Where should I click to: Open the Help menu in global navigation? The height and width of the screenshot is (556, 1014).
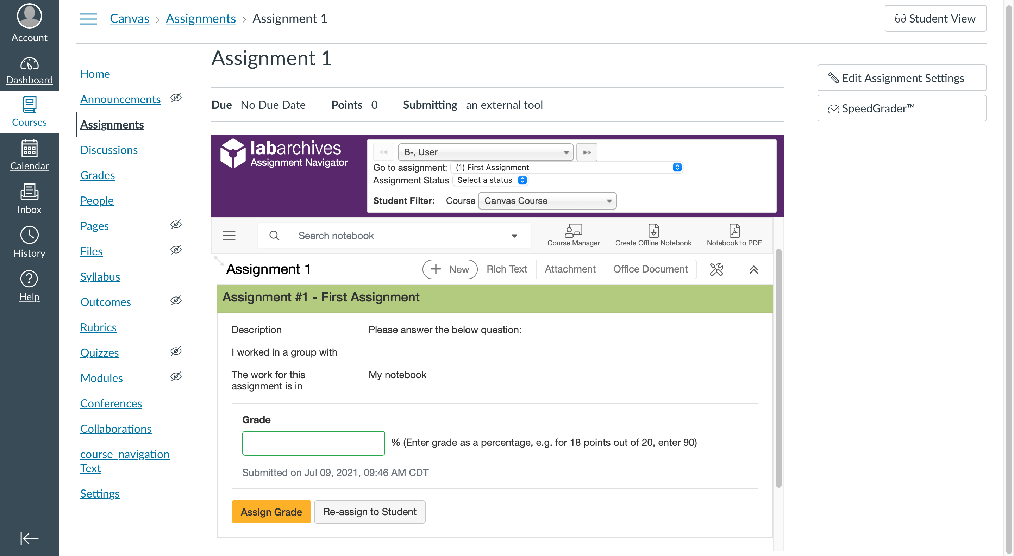tap(29, 286)
